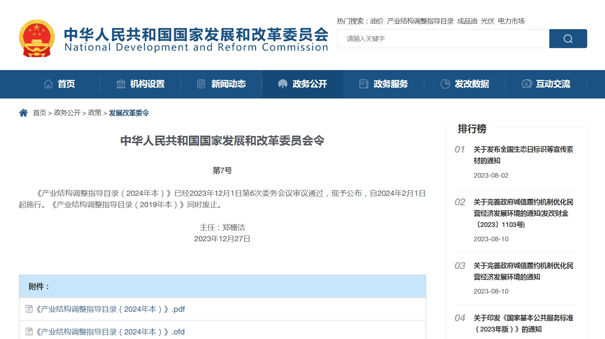The image size is (605, 339).
Task: Click the chat bubble icon beside 互动交流
Action: click(527, 84)
